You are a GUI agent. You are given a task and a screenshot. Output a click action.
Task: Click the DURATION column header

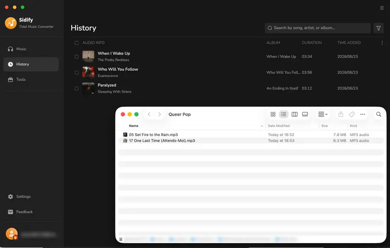click(312, 43)
